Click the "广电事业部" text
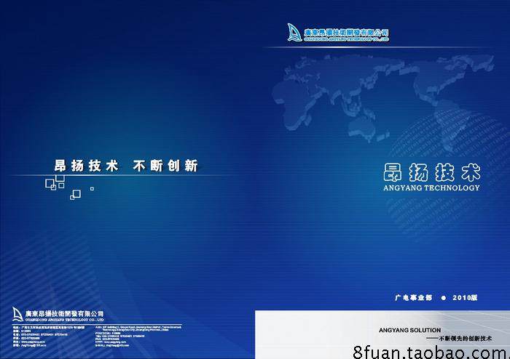The image size is (510, 359). tap(413, 297)
